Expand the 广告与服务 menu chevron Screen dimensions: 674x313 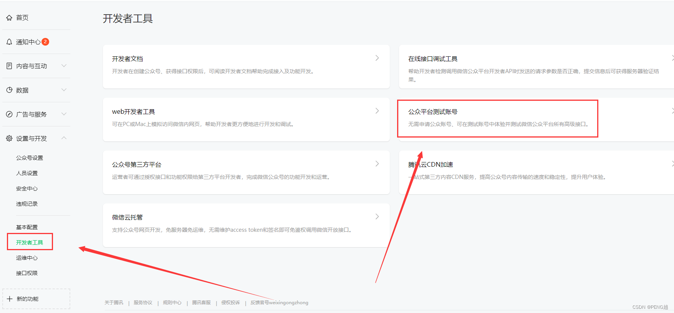coord(64,114)
